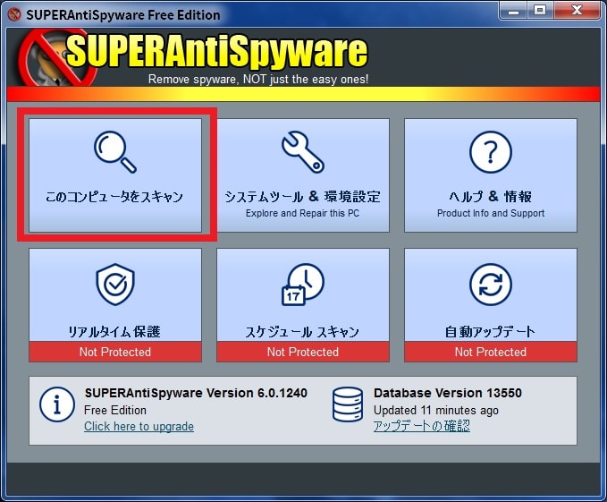This screenshot has width=607, height=502.
Task: Open 自動アップデート label
Action: tap(491, 332)
